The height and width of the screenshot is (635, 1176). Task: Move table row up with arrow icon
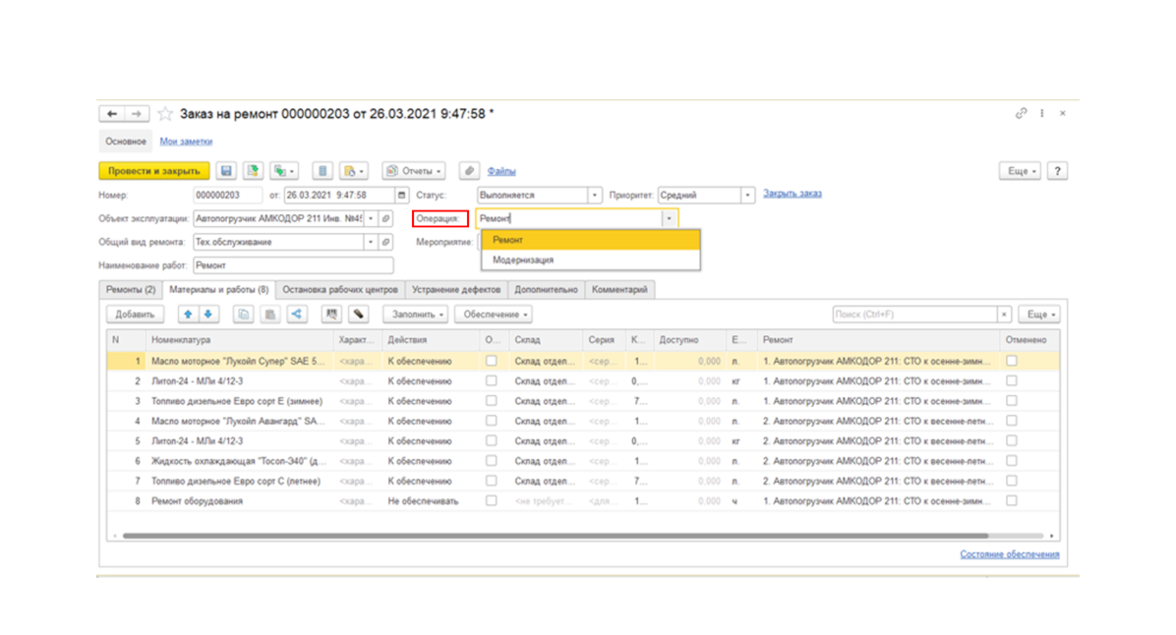point(188,315)
